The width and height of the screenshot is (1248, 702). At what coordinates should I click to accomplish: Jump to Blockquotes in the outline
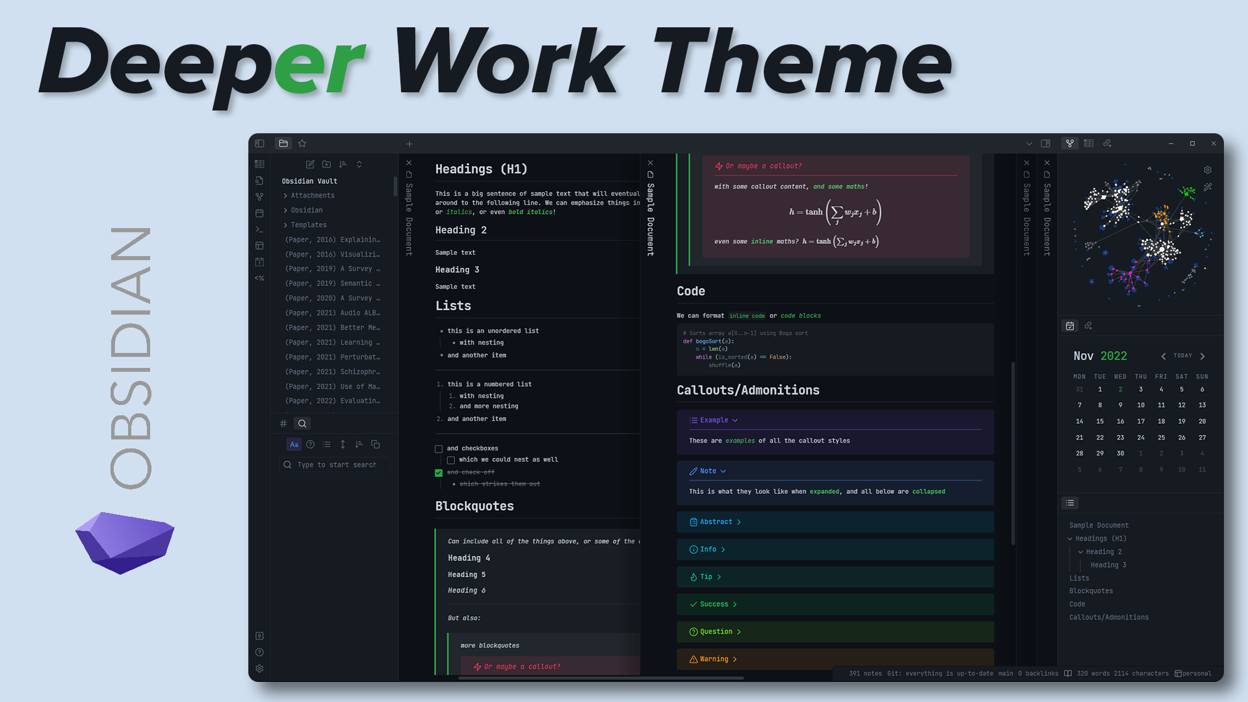(1091, 591)
